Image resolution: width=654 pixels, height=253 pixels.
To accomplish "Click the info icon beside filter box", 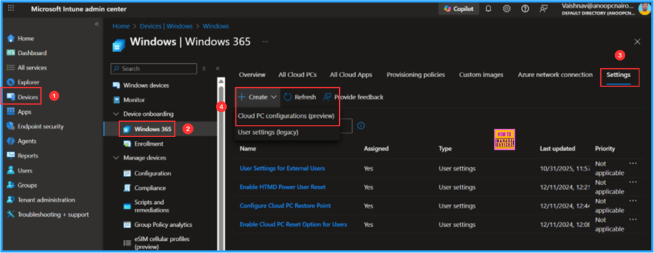I will pyautogui.click(x=361, y=126).
